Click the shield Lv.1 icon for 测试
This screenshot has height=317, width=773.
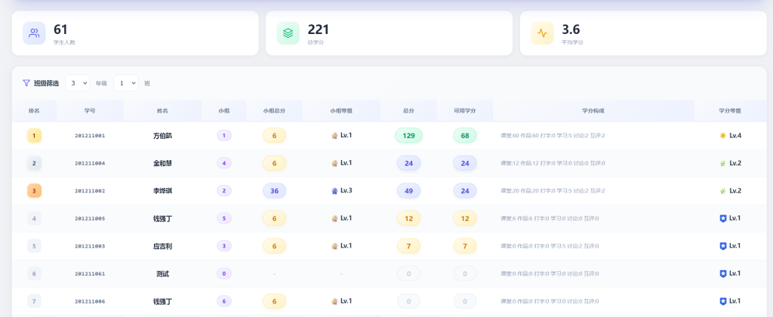coord(723,273)
